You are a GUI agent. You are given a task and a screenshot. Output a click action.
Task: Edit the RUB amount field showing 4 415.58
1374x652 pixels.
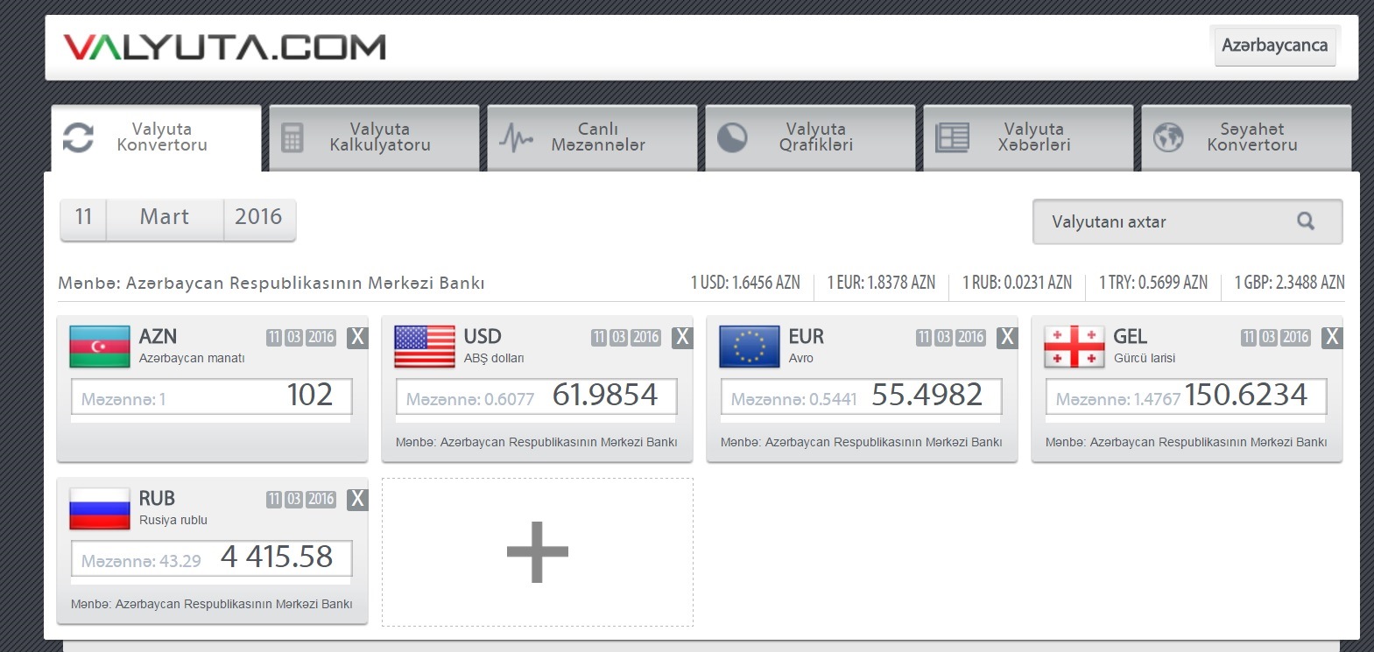pos(212,558)
